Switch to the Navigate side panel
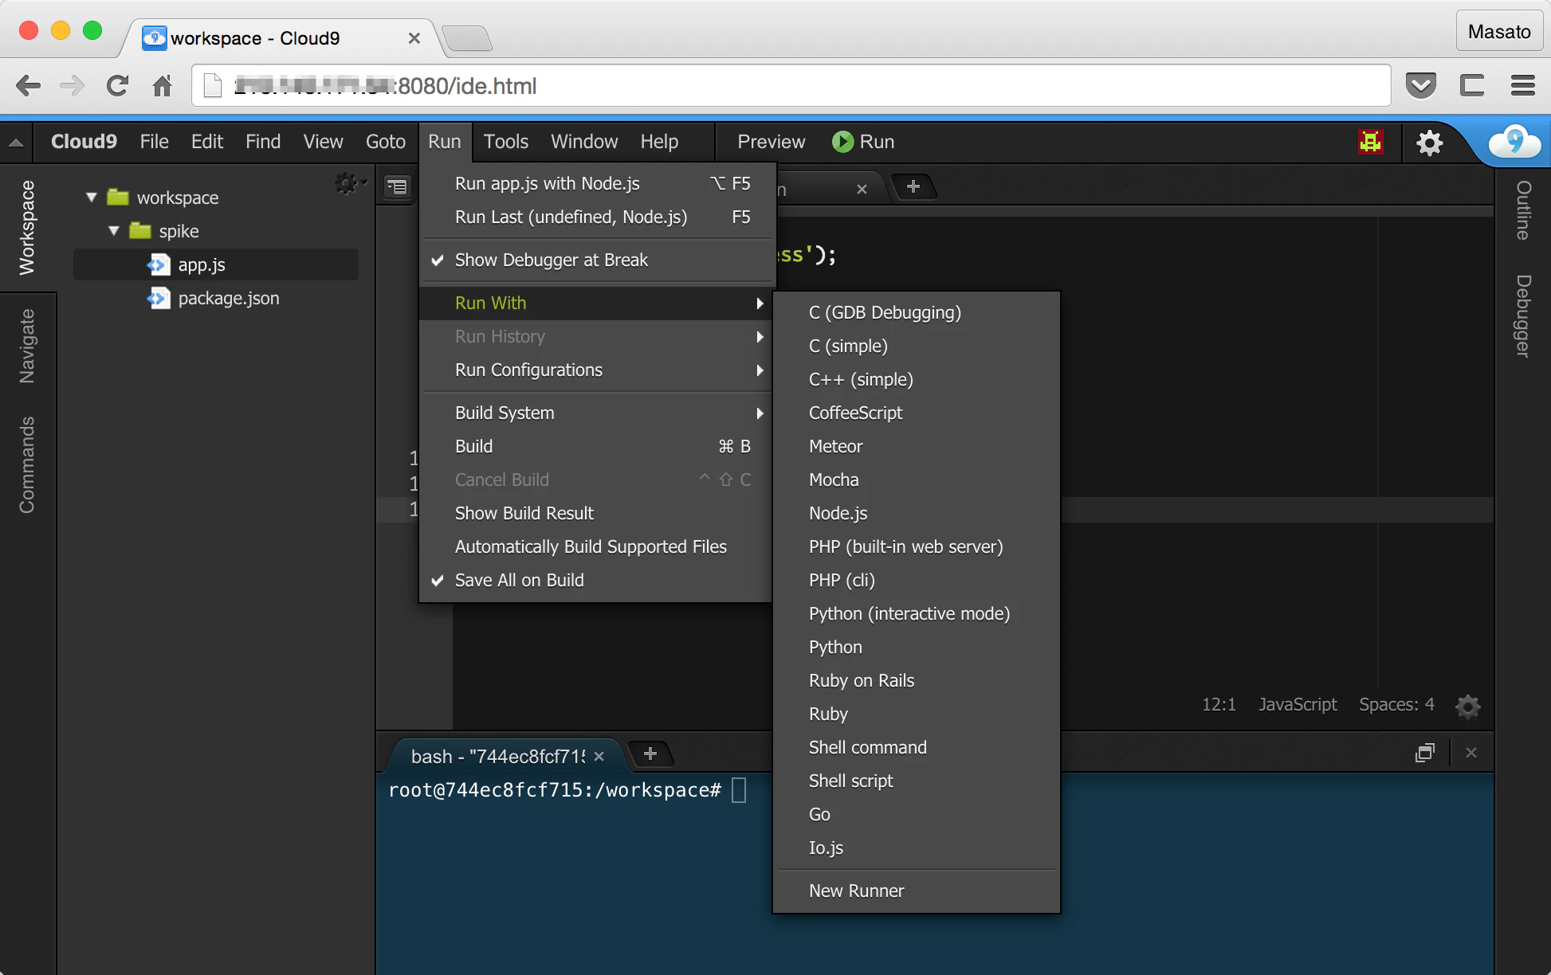 27,346
